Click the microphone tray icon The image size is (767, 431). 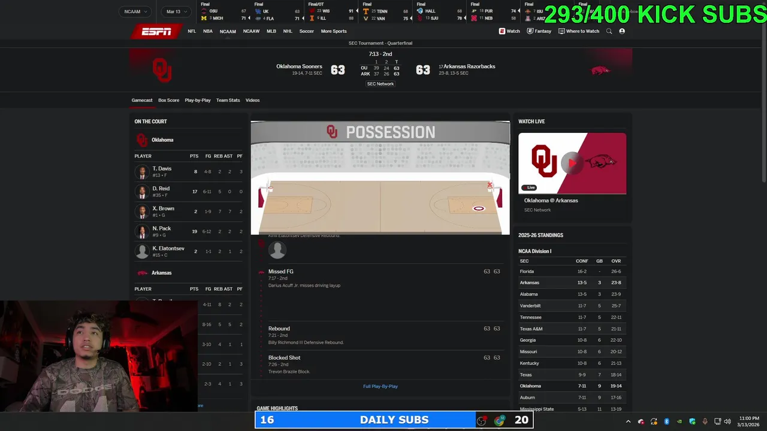click(705, 421)
